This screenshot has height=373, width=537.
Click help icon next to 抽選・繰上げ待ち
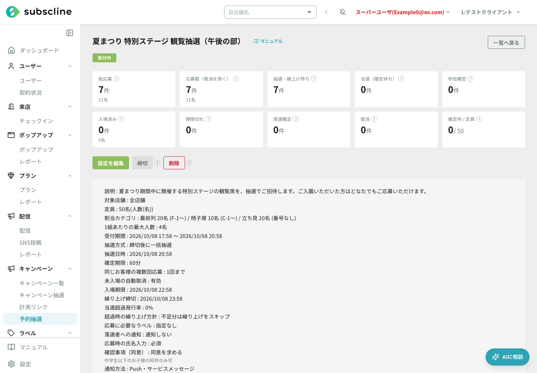314,79
